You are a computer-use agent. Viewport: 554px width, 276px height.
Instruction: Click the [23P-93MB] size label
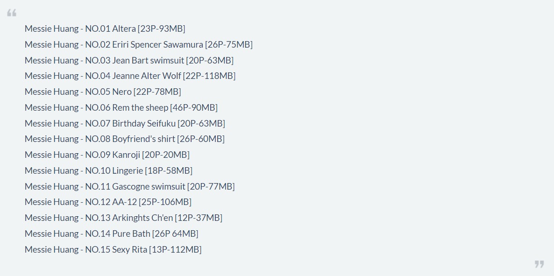coord(162,28)
